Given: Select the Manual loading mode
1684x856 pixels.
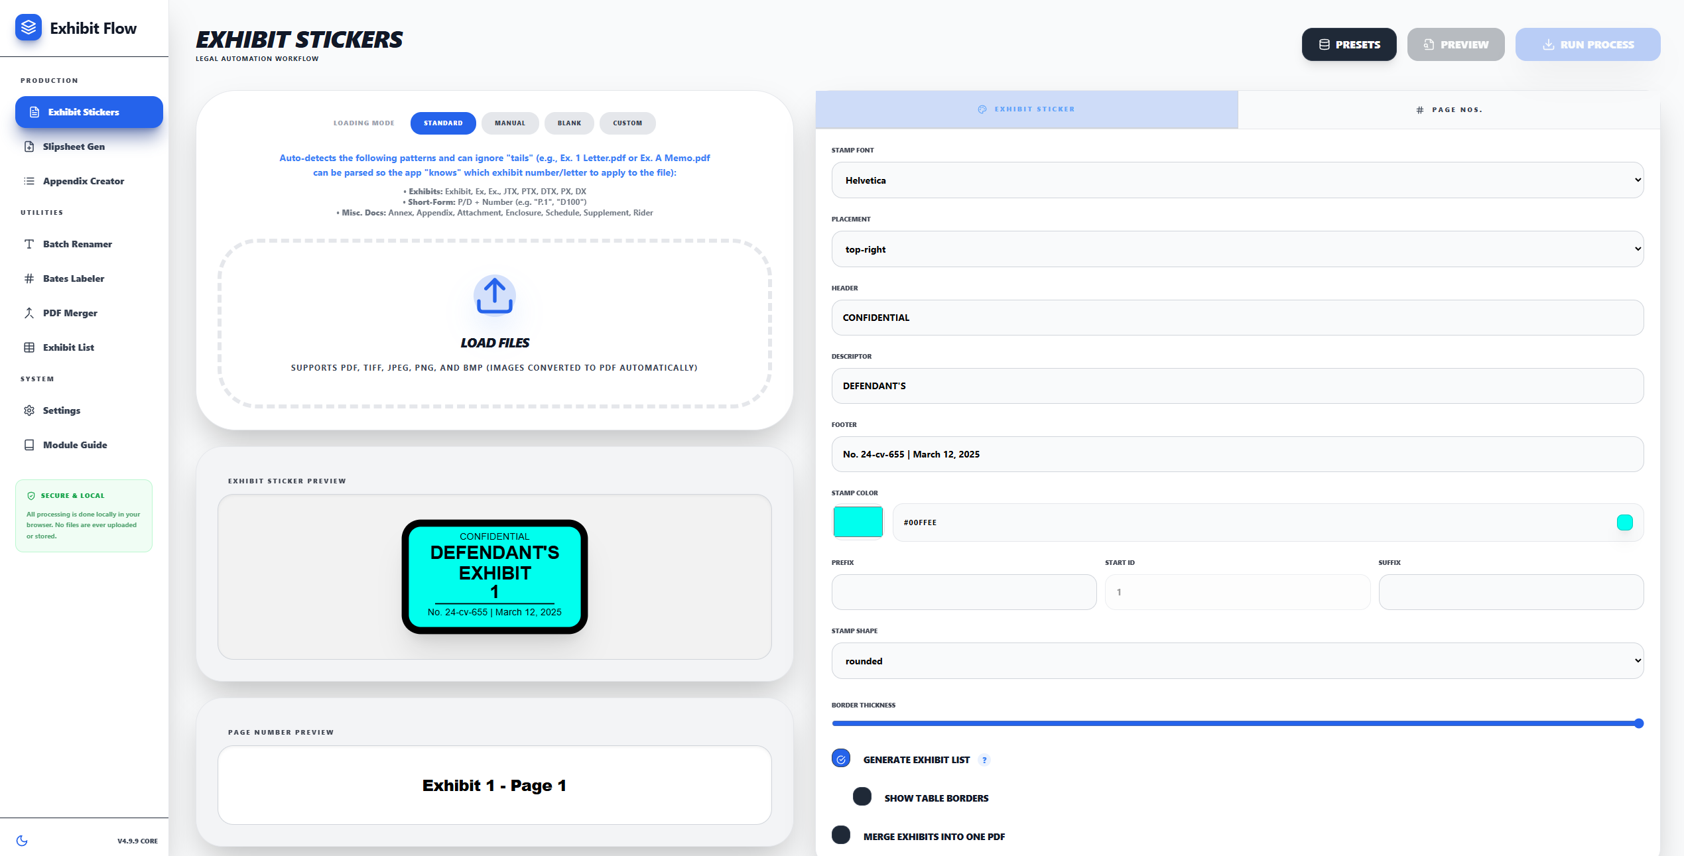Looking at the screenshot, I should [x=509, y=123].
